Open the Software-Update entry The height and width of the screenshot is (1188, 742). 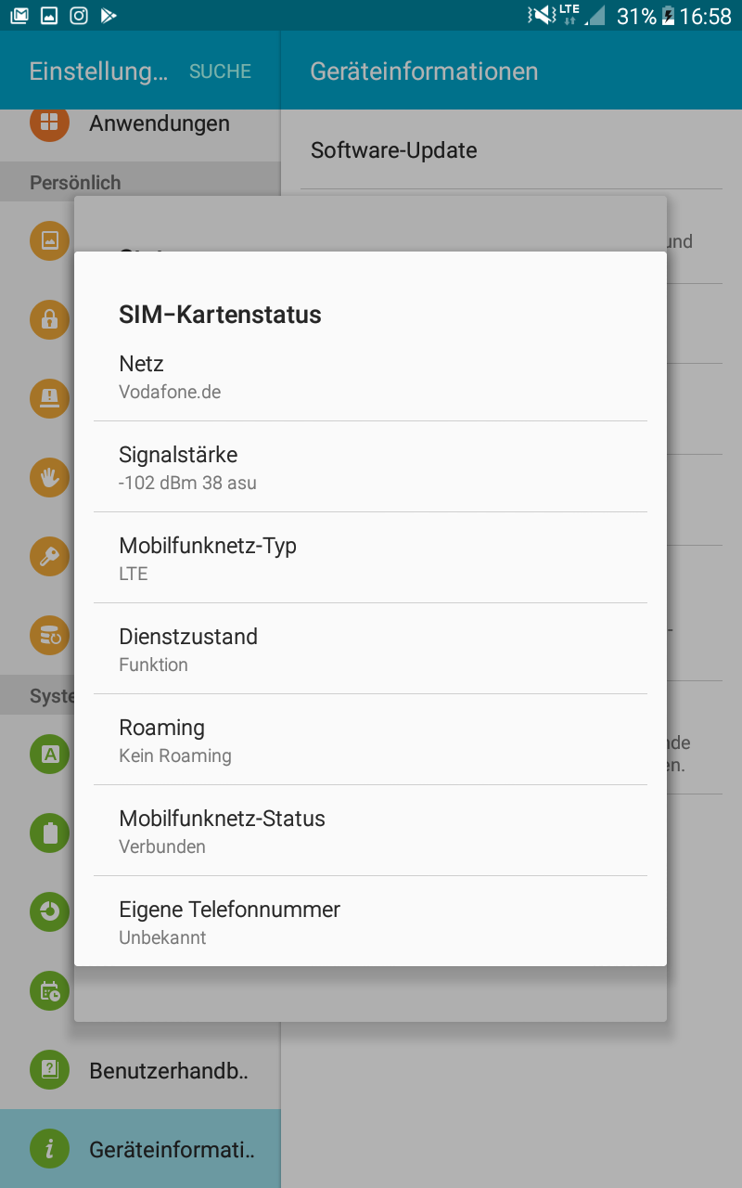tap(510, 150)
